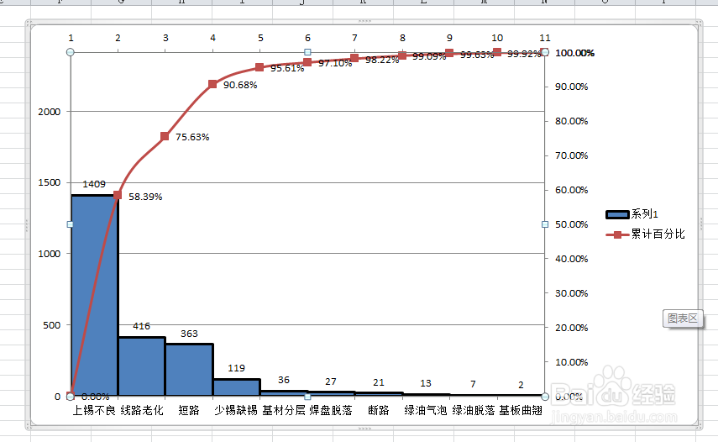
Task: Click category label 基板曲翘
Action: 521,410
